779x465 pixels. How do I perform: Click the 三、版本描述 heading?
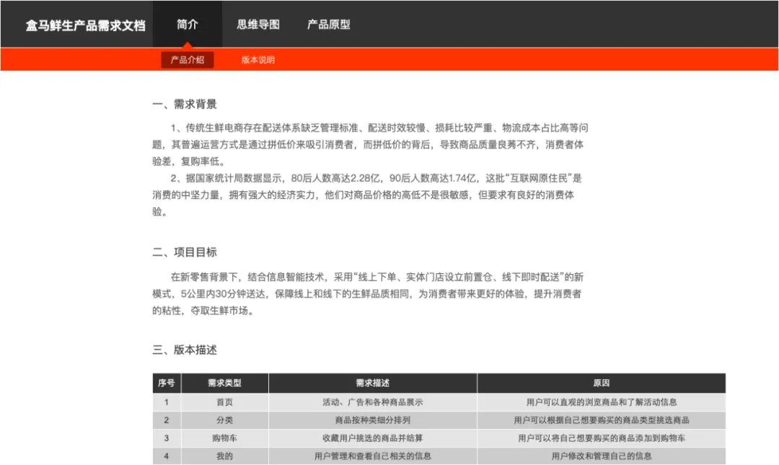[185, 350]
